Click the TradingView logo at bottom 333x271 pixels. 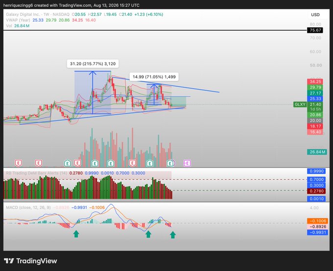[x=30, y=261]
